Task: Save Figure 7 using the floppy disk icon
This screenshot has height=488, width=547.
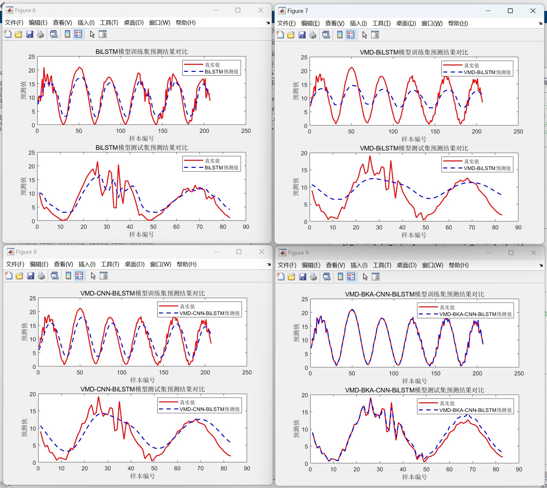Action: coord(302,35)
